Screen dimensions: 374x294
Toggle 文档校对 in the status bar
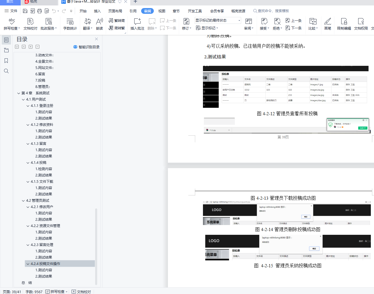coord(81,291)
